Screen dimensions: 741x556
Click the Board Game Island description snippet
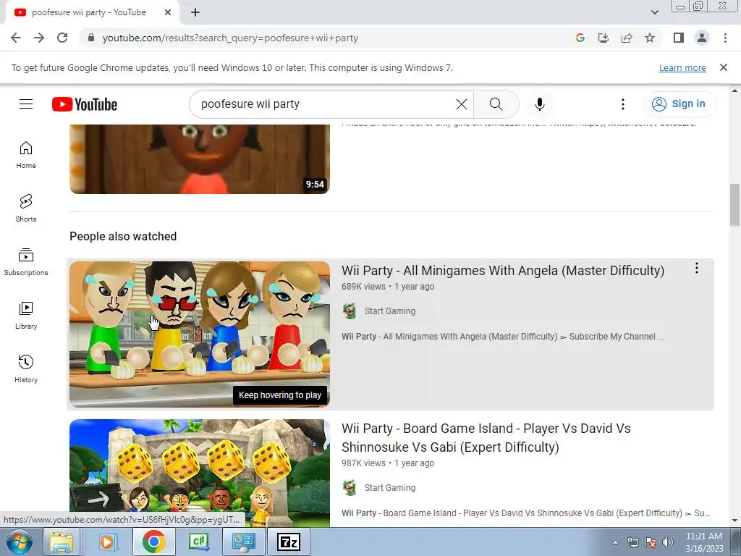(x=525, y=513)
